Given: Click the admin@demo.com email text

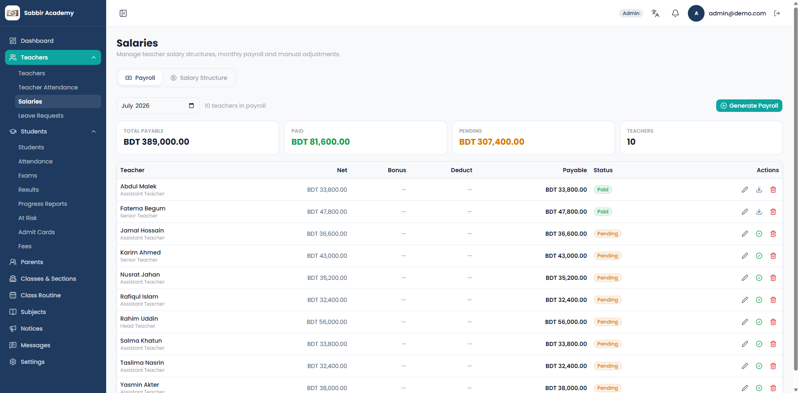Looking at the screenshot, I should point(737,13).
